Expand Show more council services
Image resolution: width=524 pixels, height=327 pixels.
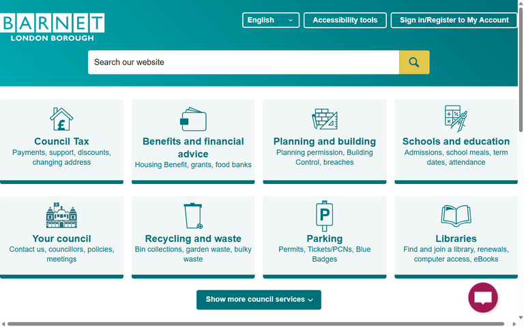click(x=259, y=300)
